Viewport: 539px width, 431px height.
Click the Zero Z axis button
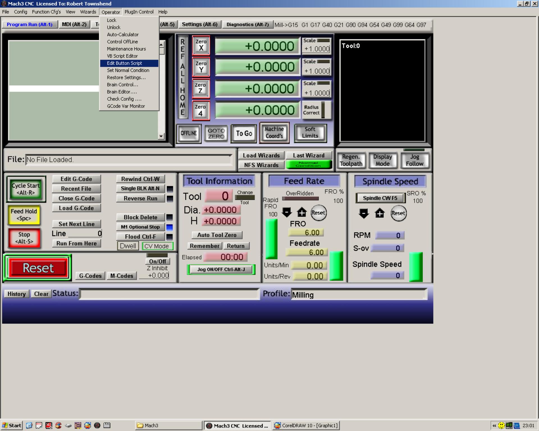(x=200, y=88)
